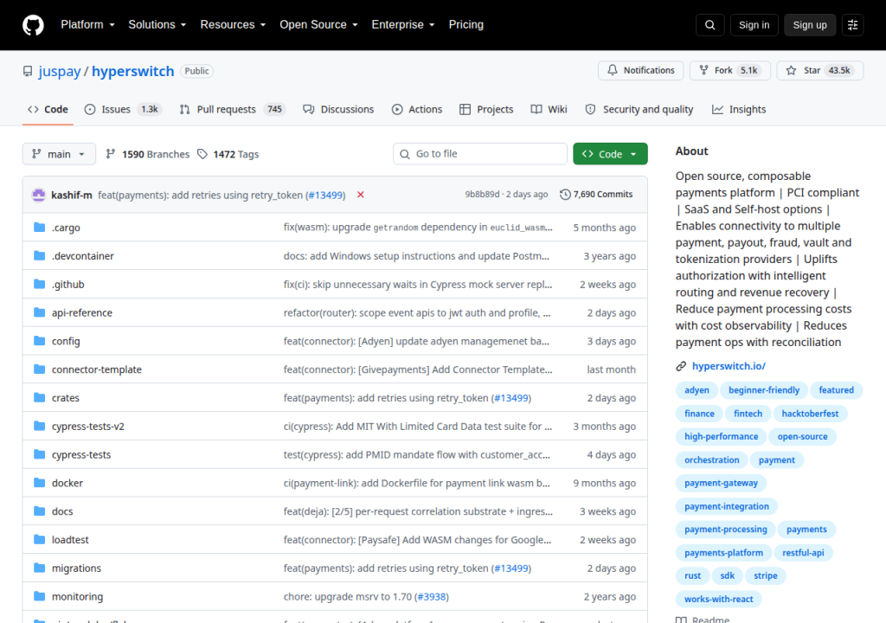Click the config folder icon

click(39, 340)
